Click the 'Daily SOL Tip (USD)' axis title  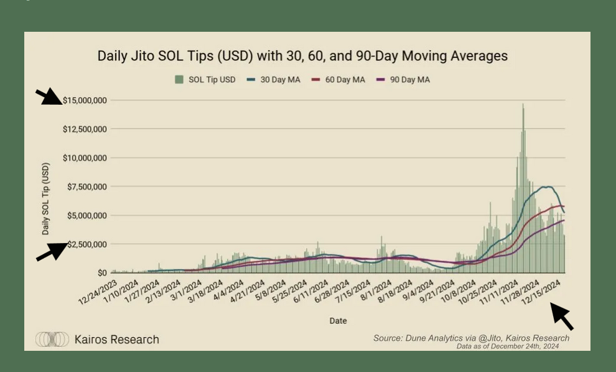point(46,199)
